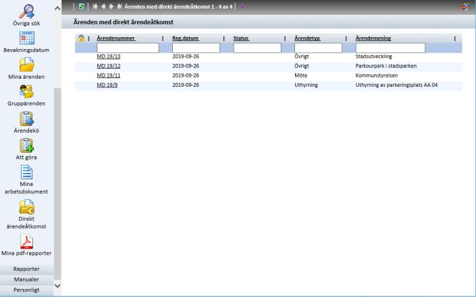Select 'Stadsutveckling' cell text
Screen dimensions: 476x297
(373, 57)
